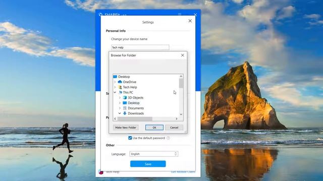Open SHAREit hamburger menu icon in title bar

(180, 15)
